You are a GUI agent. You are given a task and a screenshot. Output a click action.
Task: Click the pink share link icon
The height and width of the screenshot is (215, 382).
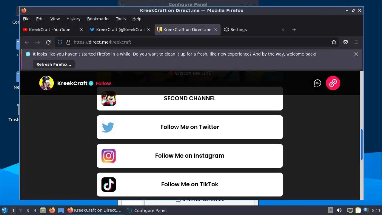click(x=333, y=83)
